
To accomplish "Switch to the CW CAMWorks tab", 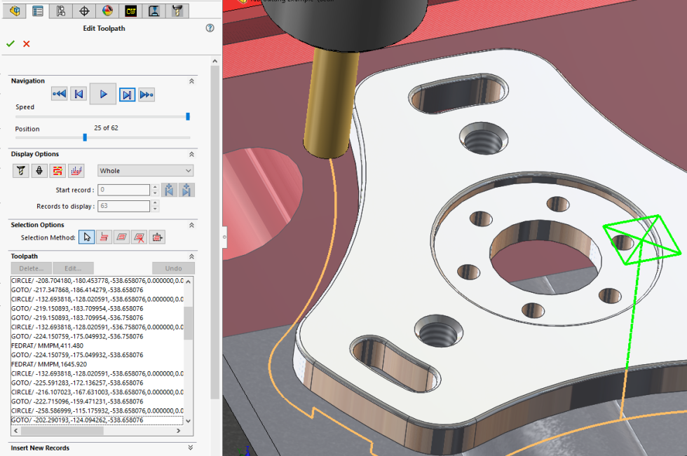I will pos(130,11).
